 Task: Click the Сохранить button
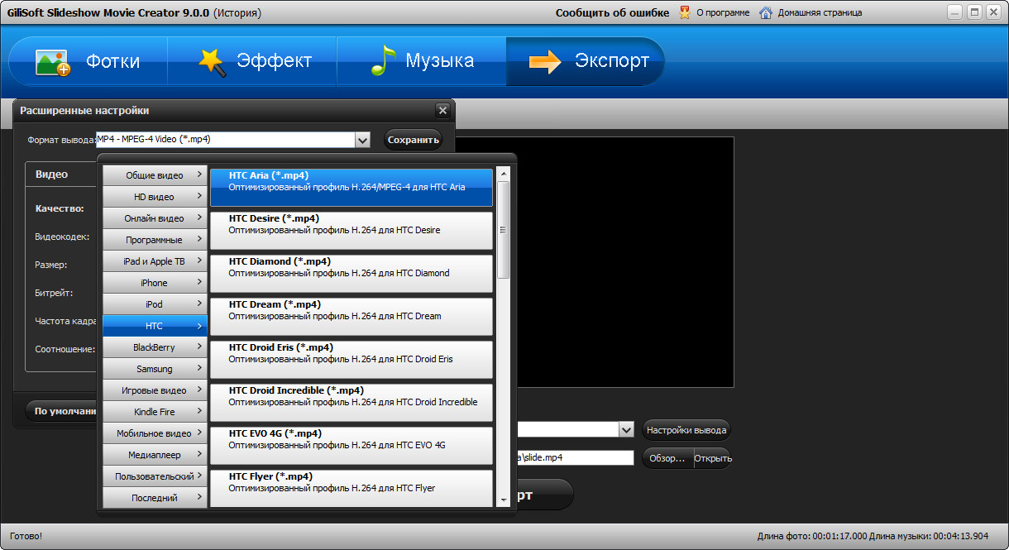click(x=413, y=140)
